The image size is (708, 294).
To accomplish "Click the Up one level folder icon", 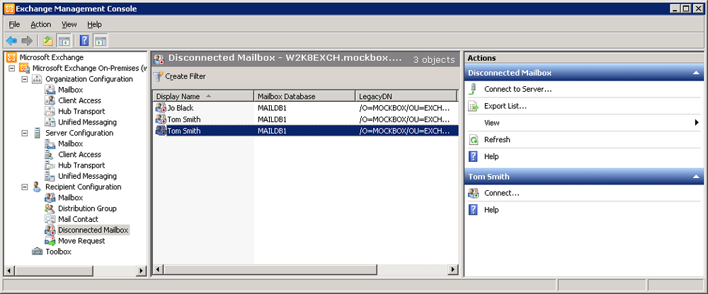I will tap(48, 41).
